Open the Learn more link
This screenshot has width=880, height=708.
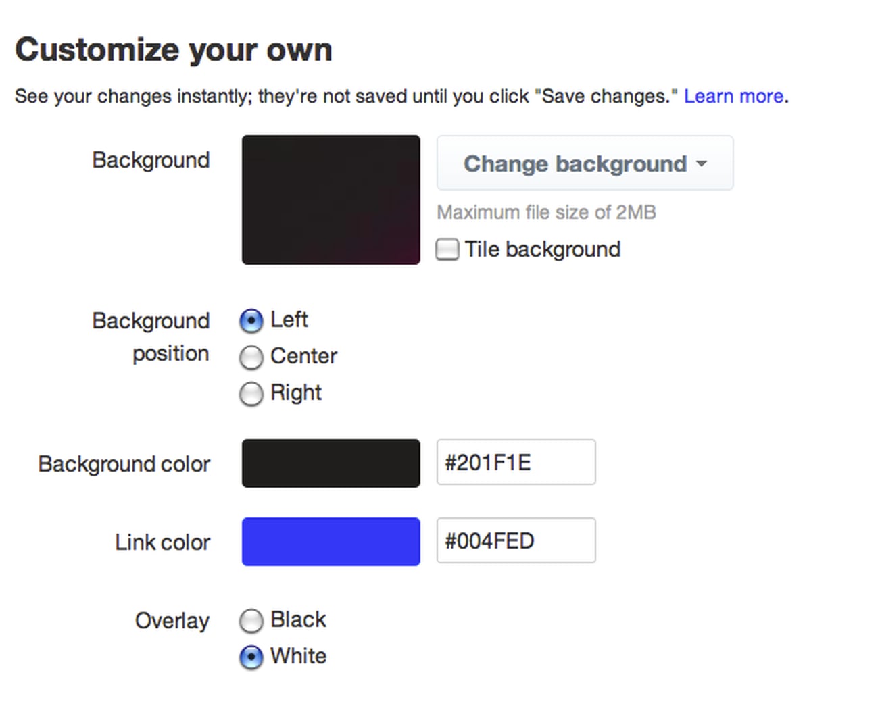pos(733,96)
